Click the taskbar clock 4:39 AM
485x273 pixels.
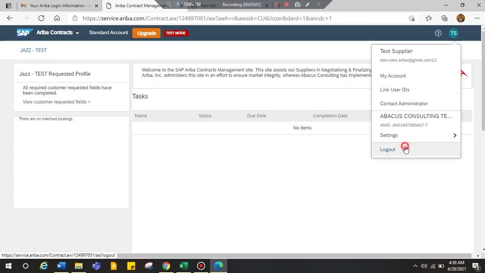pyautogui.click(x=456, y=266)
